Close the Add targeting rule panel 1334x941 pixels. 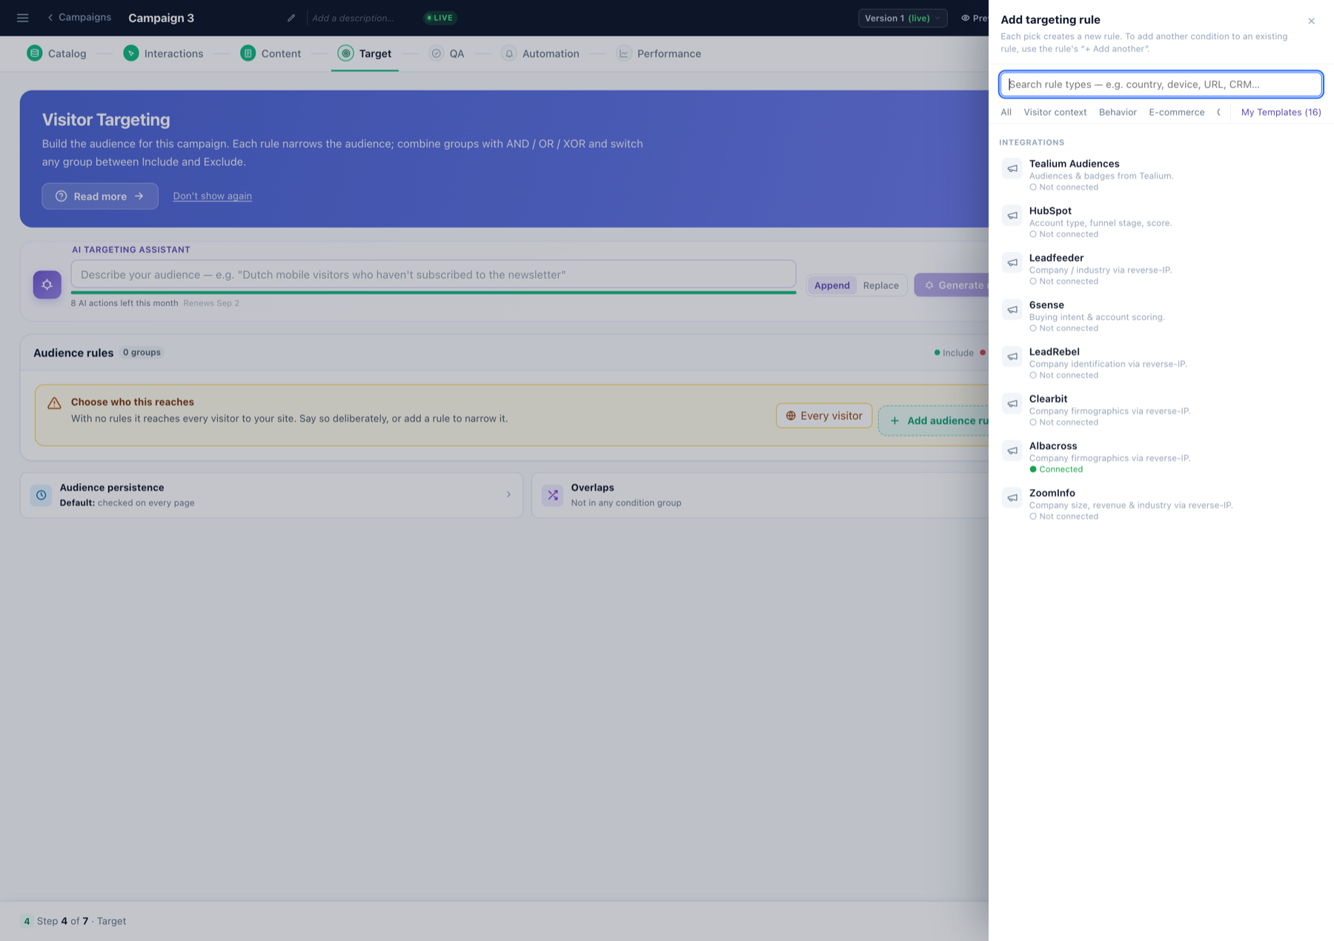click(x=1312, y=21)
